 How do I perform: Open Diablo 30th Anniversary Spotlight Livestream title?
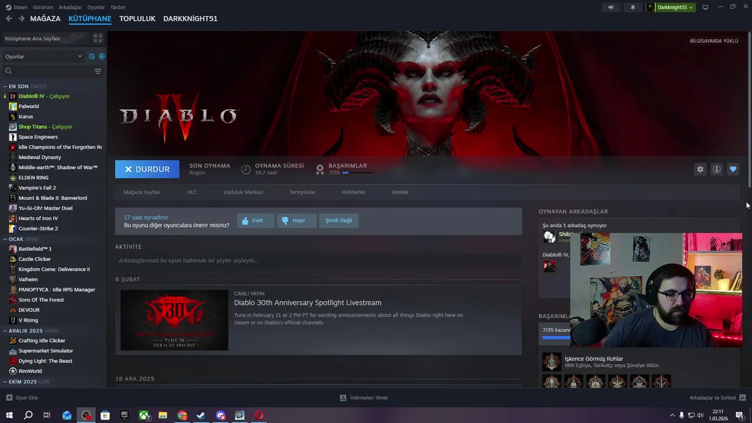(x=308, y=303)
